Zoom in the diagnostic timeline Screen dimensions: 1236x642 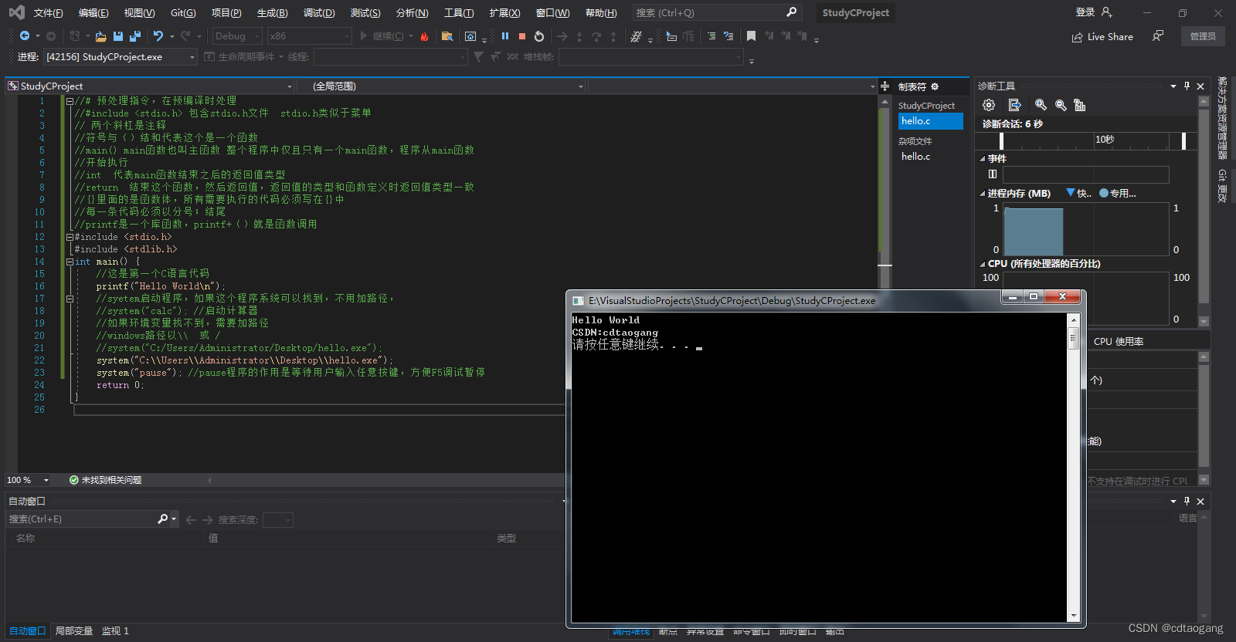tap(1041, 105)
